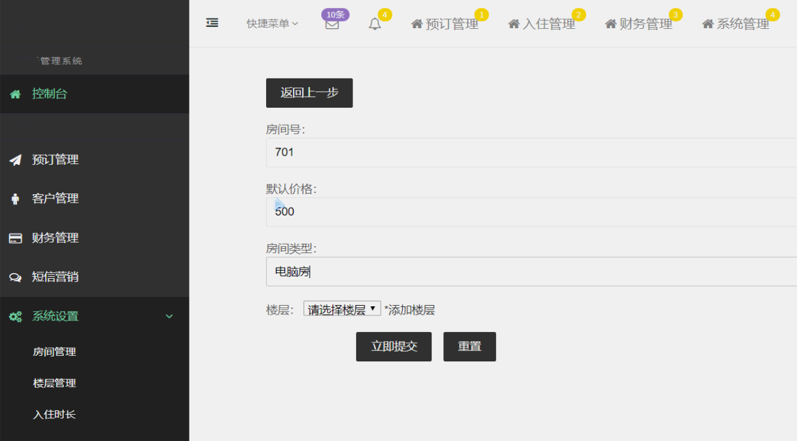The image size is (797, 441).
Task: Submit form with 立即提交 button
Action: click(x=394, y=347)
